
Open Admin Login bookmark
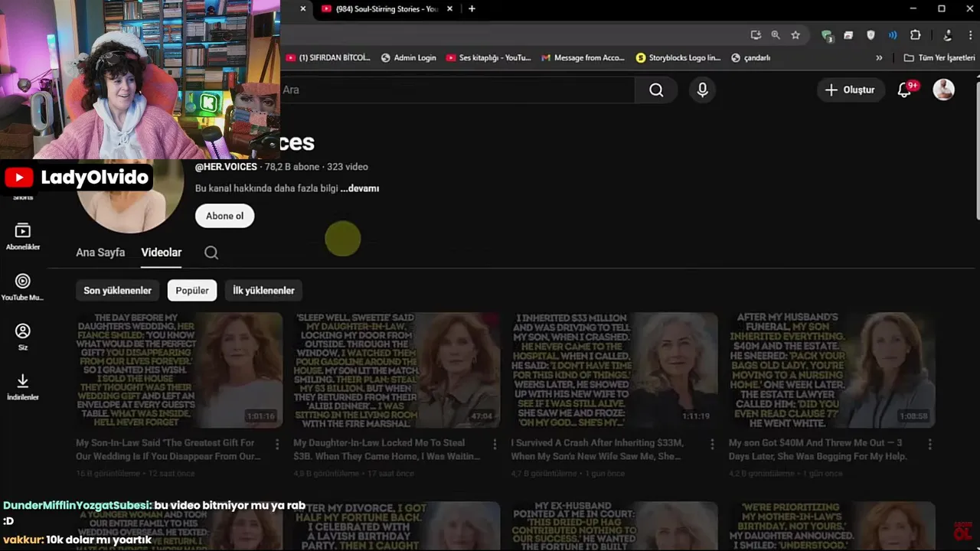[x=409, y=57]
